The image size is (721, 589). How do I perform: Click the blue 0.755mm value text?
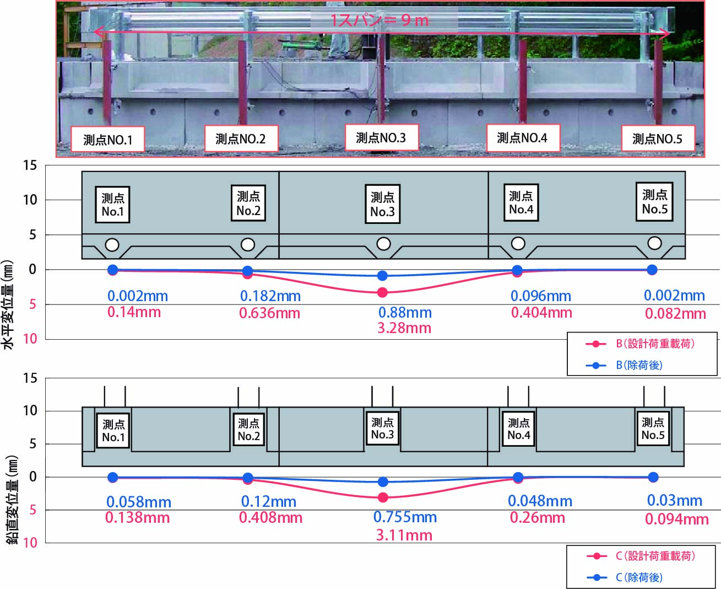coord(405,517)
